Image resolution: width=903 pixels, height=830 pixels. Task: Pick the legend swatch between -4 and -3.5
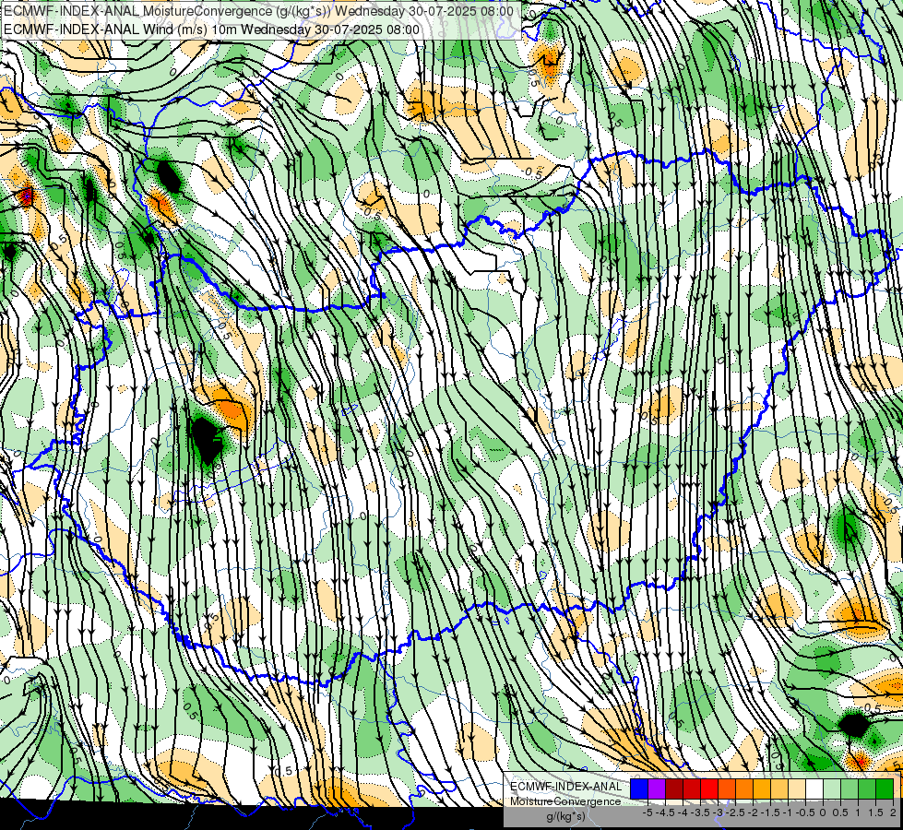tap(692, 788)
